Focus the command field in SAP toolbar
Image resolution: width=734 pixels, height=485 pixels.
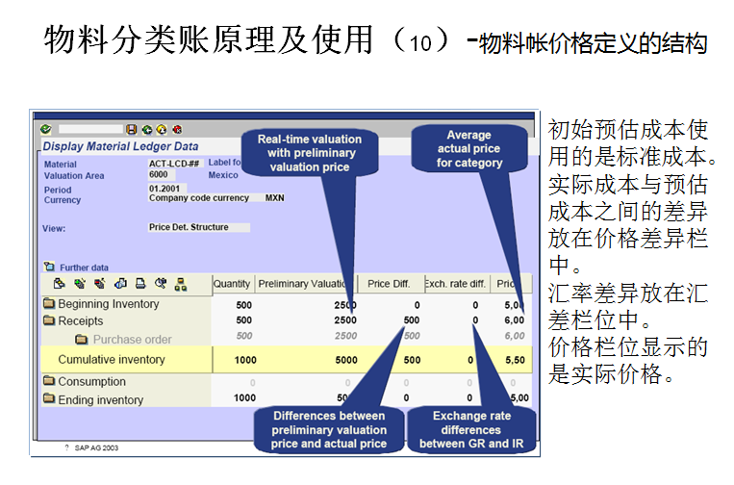[91, 129]
